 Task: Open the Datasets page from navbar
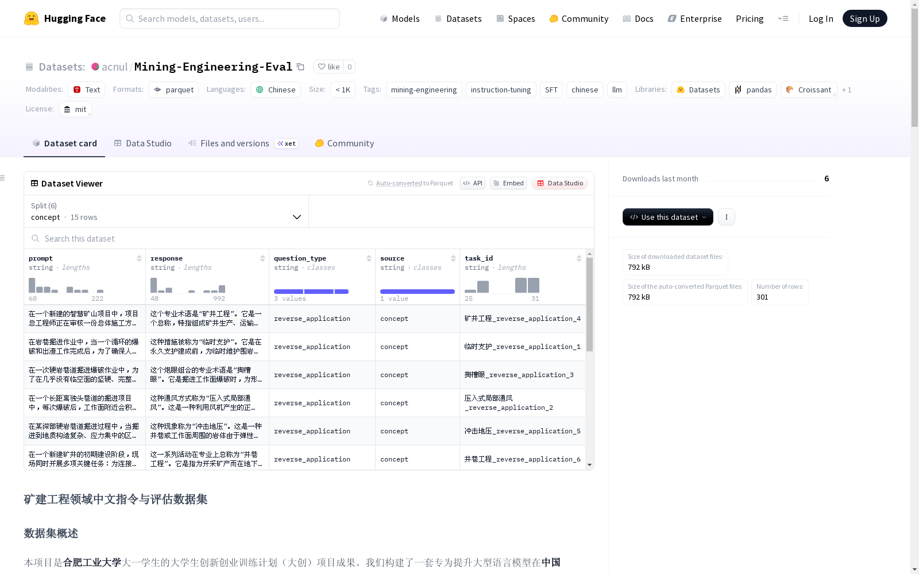(x=458, y=18)
